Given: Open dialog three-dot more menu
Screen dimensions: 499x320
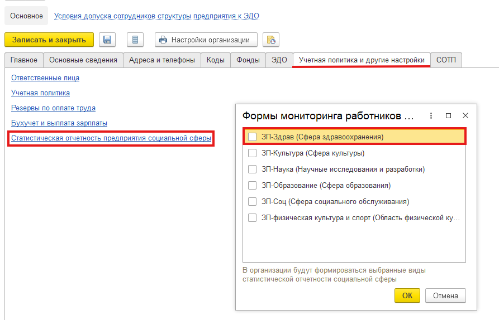Looking at the screenshot, I should (x=431, y=115).
